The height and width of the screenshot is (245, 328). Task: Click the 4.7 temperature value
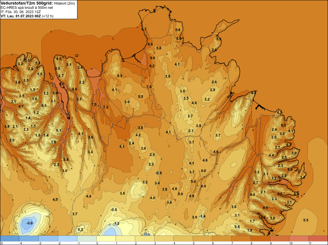(21, 106)
